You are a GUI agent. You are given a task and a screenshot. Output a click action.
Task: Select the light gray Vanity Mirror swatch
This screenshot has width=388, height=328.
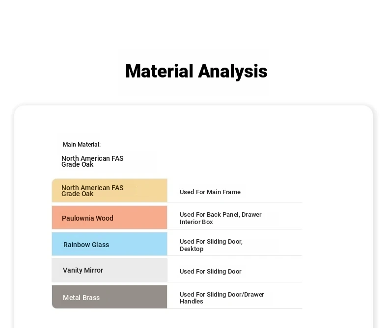tap(110, 270)
